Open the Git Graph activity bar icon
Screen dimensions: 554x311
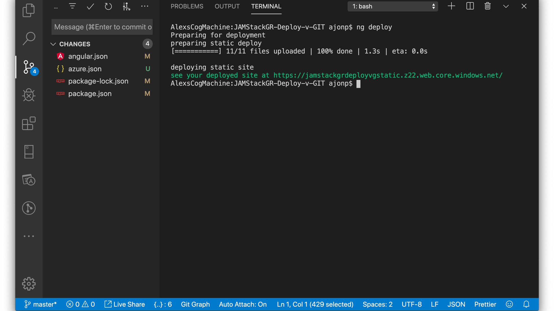pyautogui.click(x=29, y=208)
